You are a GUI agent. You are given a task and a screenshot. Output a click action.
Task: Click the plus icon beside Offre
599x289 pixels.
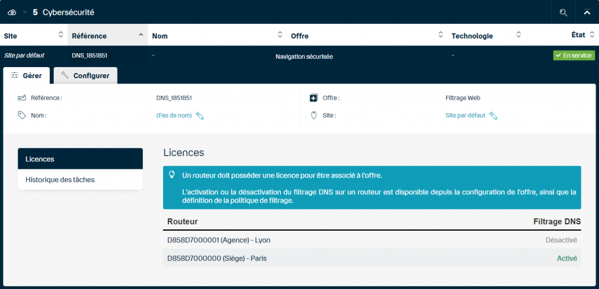(x=314, y=98)
